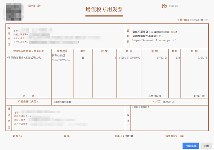Click the circled-cross icon before 陆万叁仟圆整
The height and width of the screenshot is (150, 214).
click(55, 102)
